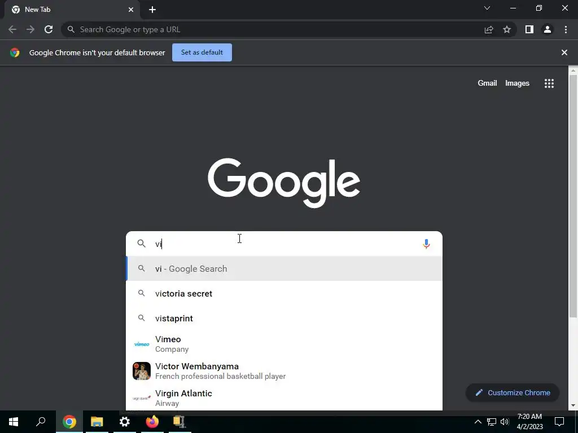This screenshot has height=433, width=578.
Task: Start voice search with the microphone
Action: 426,244
